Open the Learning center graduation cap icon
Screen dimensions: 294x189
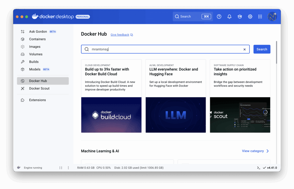[x=240, y=16]
